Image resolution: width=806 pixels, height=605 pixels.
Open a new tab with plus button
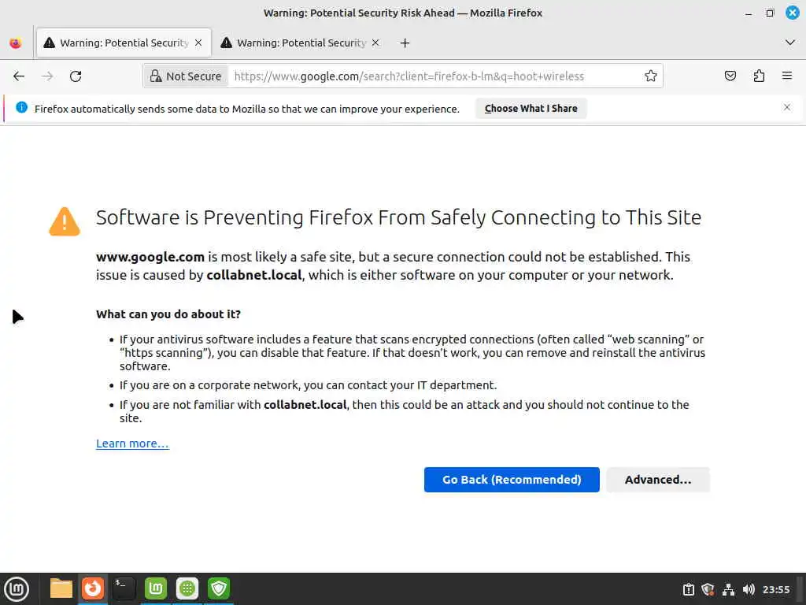click(405, 43)
